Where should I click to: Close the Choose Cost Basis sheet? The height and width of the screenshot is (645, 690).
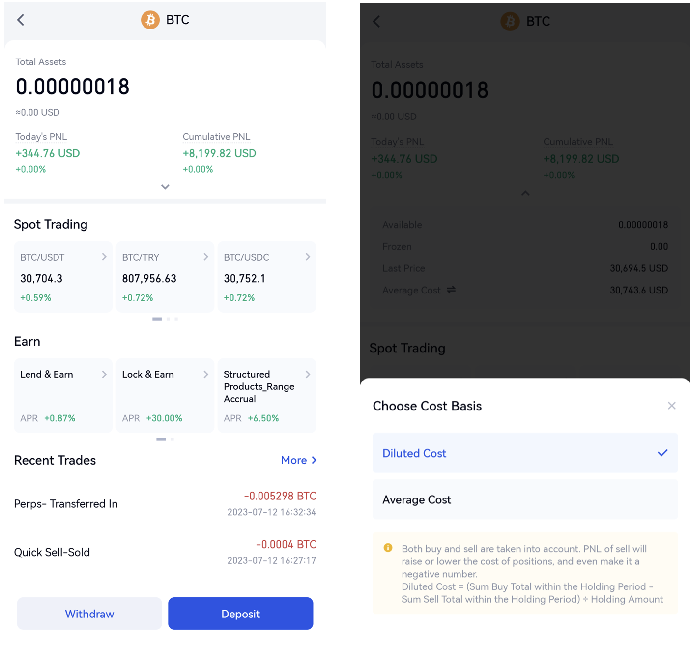671,406
